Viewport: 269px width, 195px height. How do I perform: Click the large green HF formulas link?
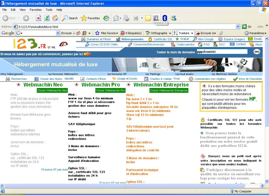click(252, 99)
